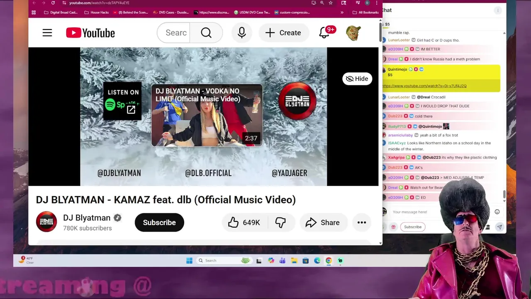Go to the YouTube home logo
The height and width of the screenshot is (299, 531).
coord(90,33)
